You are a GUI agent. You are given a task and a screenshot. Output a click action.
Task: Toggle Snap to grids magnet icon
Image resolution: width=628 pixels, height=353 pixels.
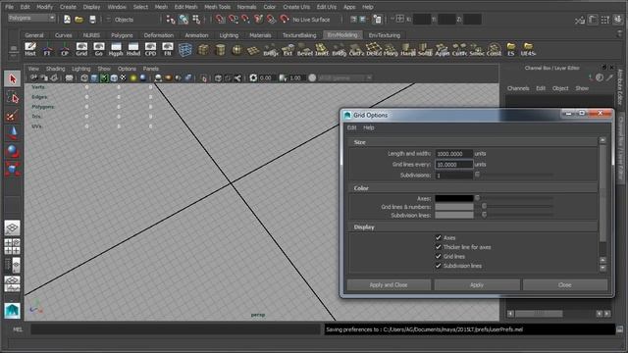220,20
